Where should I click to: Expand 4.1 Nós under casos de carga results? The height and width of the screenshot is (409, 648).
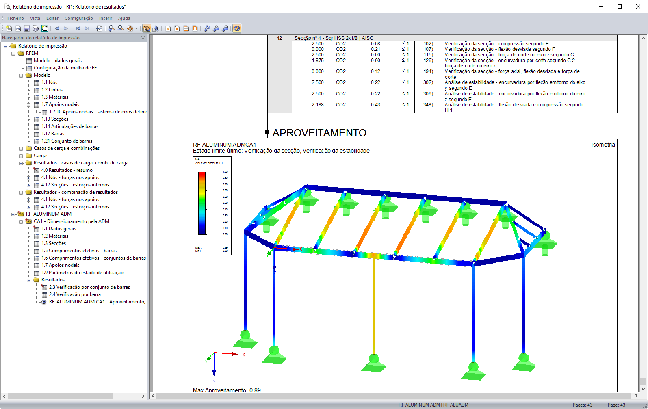pyautogui.click(x=29, y=177)
